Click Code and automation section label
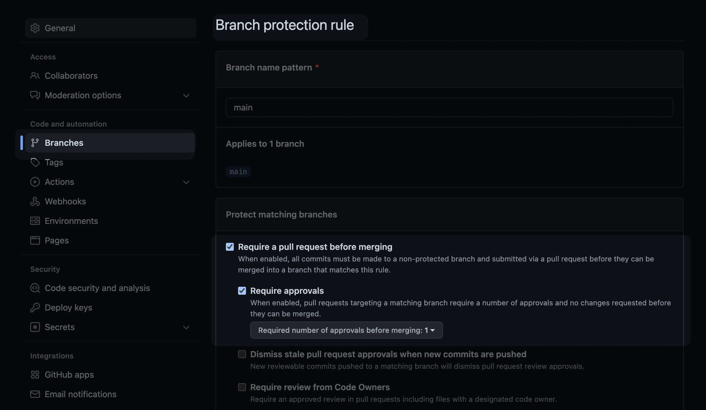 coord(68,124)
